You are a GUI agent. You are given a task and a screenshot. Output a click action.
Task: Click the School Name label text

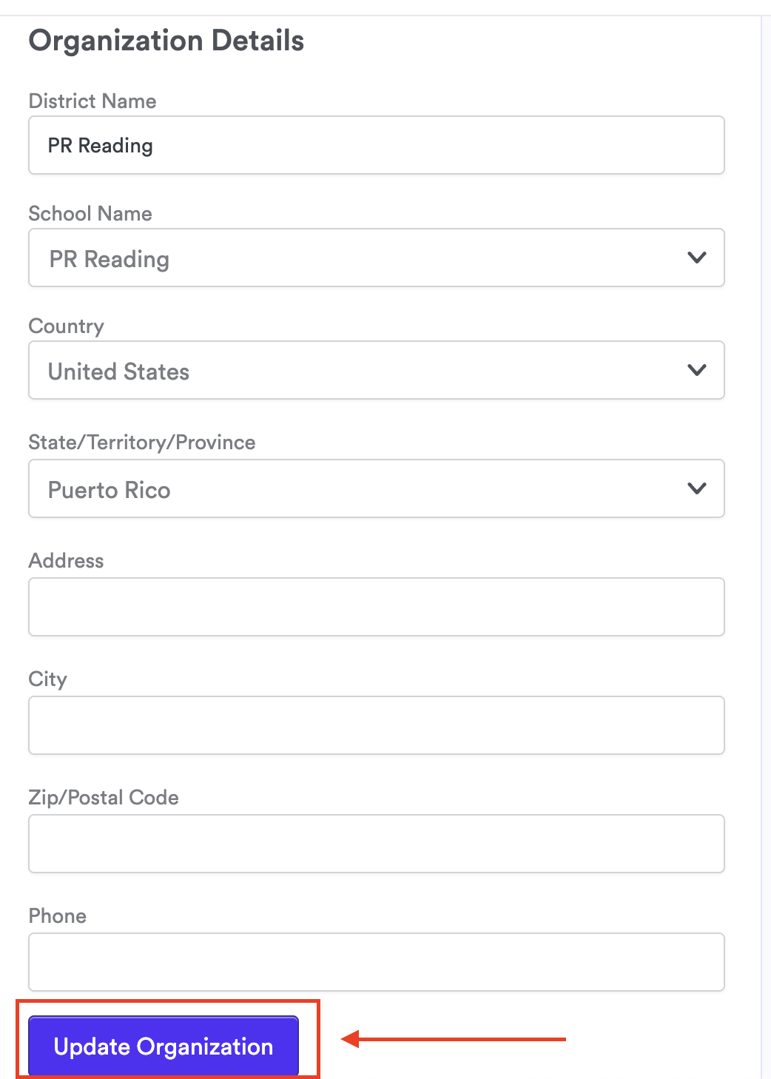point(90,214)
